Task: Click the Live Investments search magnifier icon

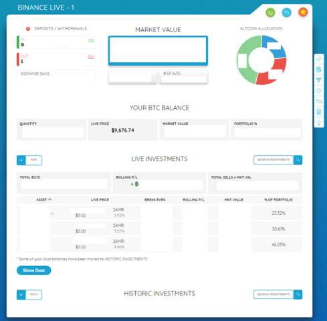Action: click(298, 160)
